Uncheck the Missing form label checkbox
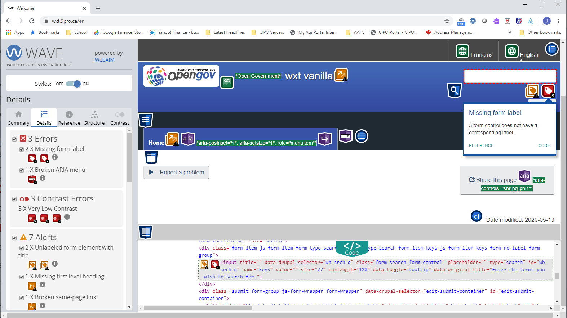This screenshot has height=318, width=567. coord(22,149)
